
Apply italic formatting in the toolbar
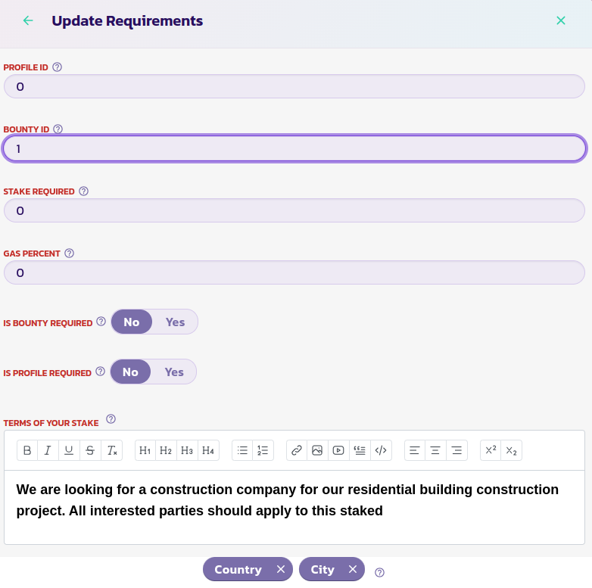[48, 450]
